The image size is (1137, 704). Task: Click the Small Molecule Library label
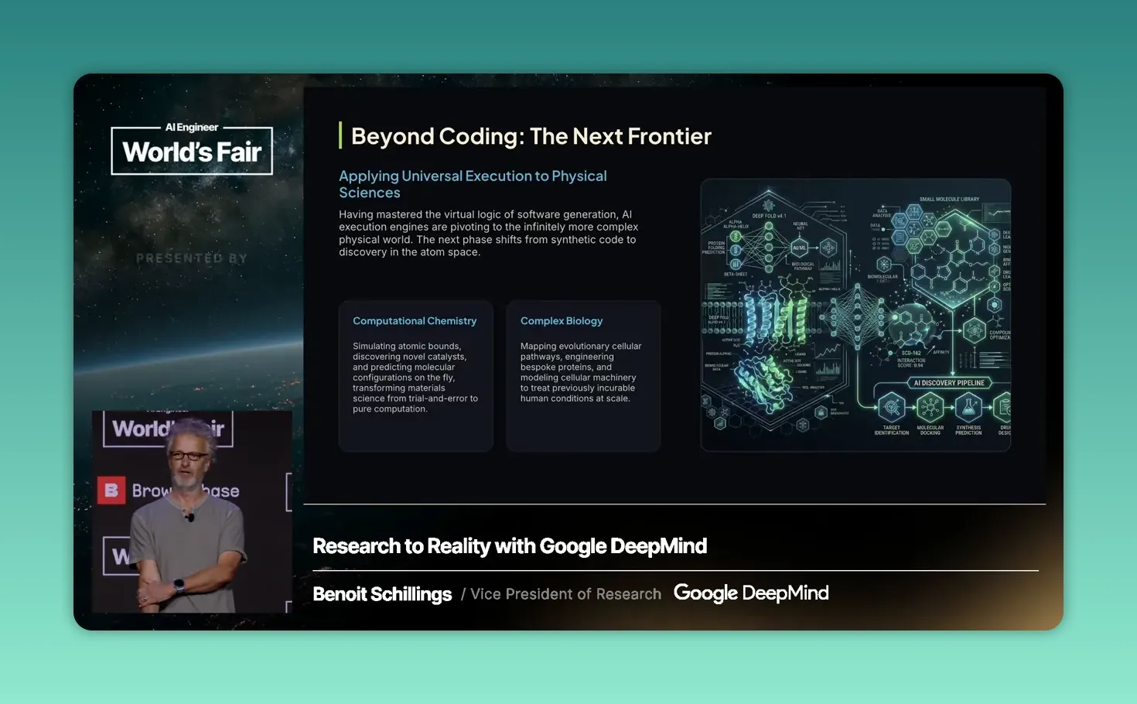click(x=950, y=199)
